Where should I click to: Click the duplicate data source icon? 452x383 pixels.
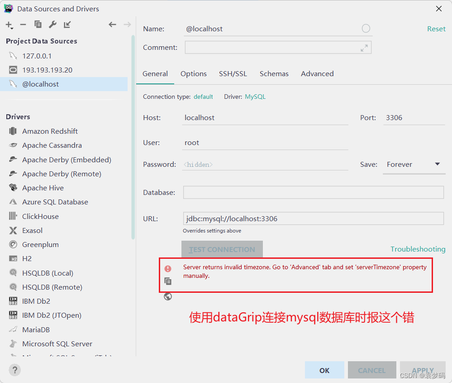pos(38,24)
